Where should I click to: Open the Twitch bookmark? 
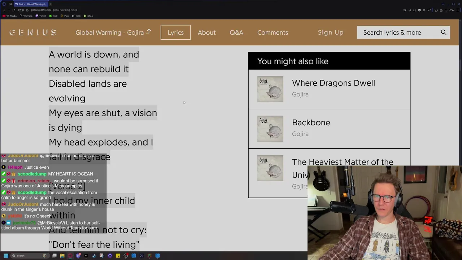tap(41, 16)
